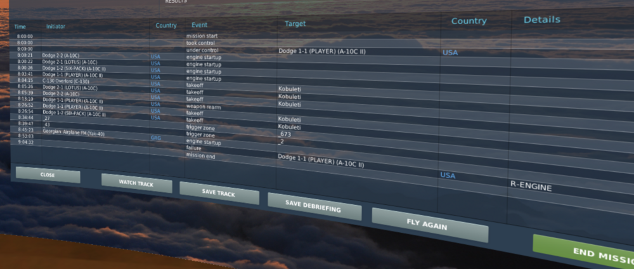The width and height of the screenshot is (634, 269).
Task: Select the 'weapon rearm' event
Action: 204,107
